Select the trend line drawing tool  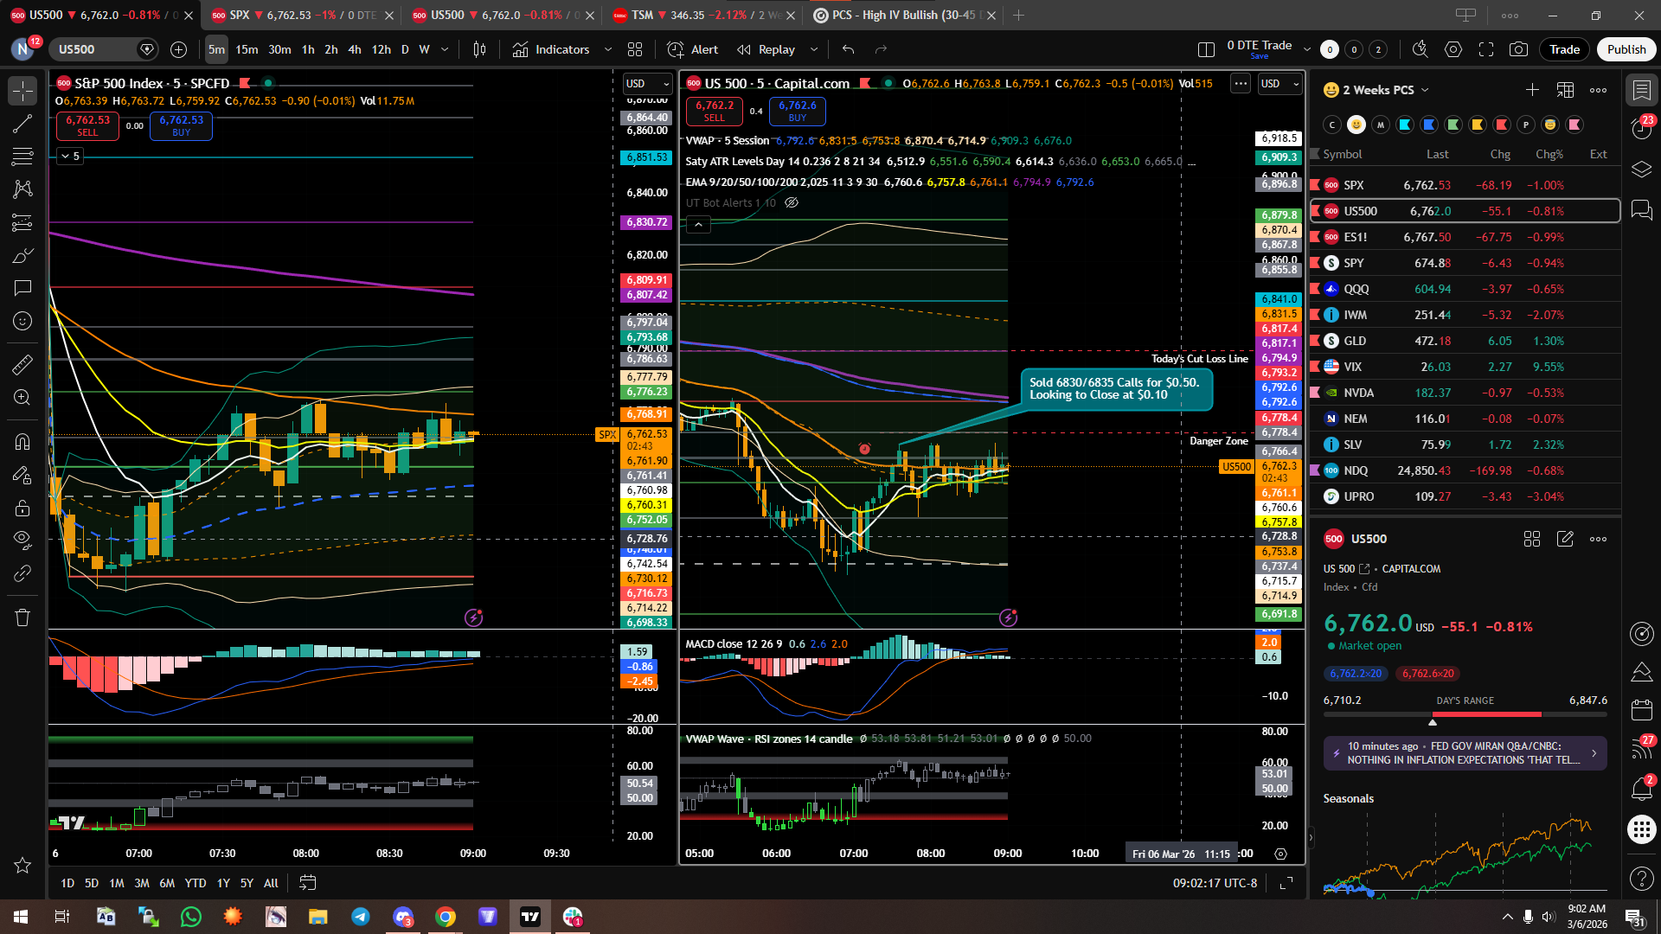coord(22,124)
